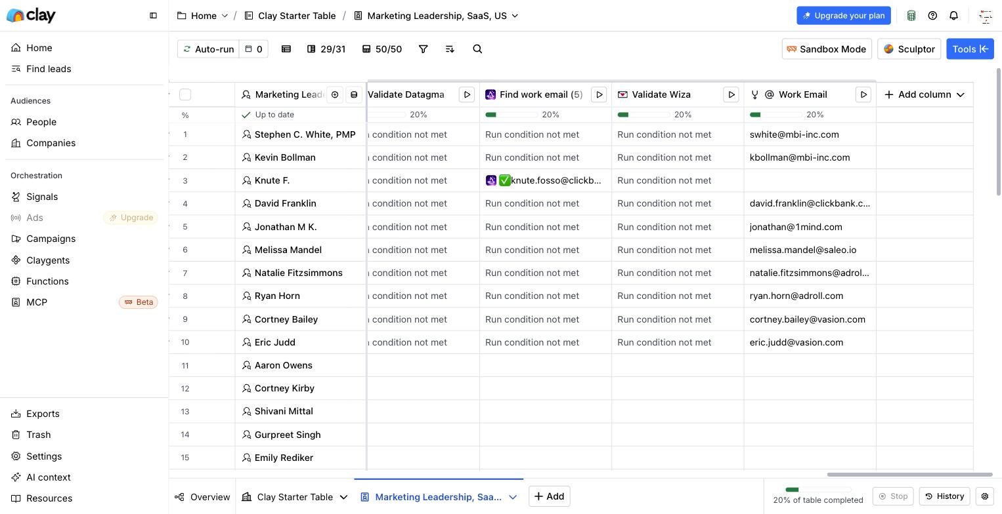Open the 50/50 rows selector
Screen dimensions: 1002x514
(x=382, y=49)
